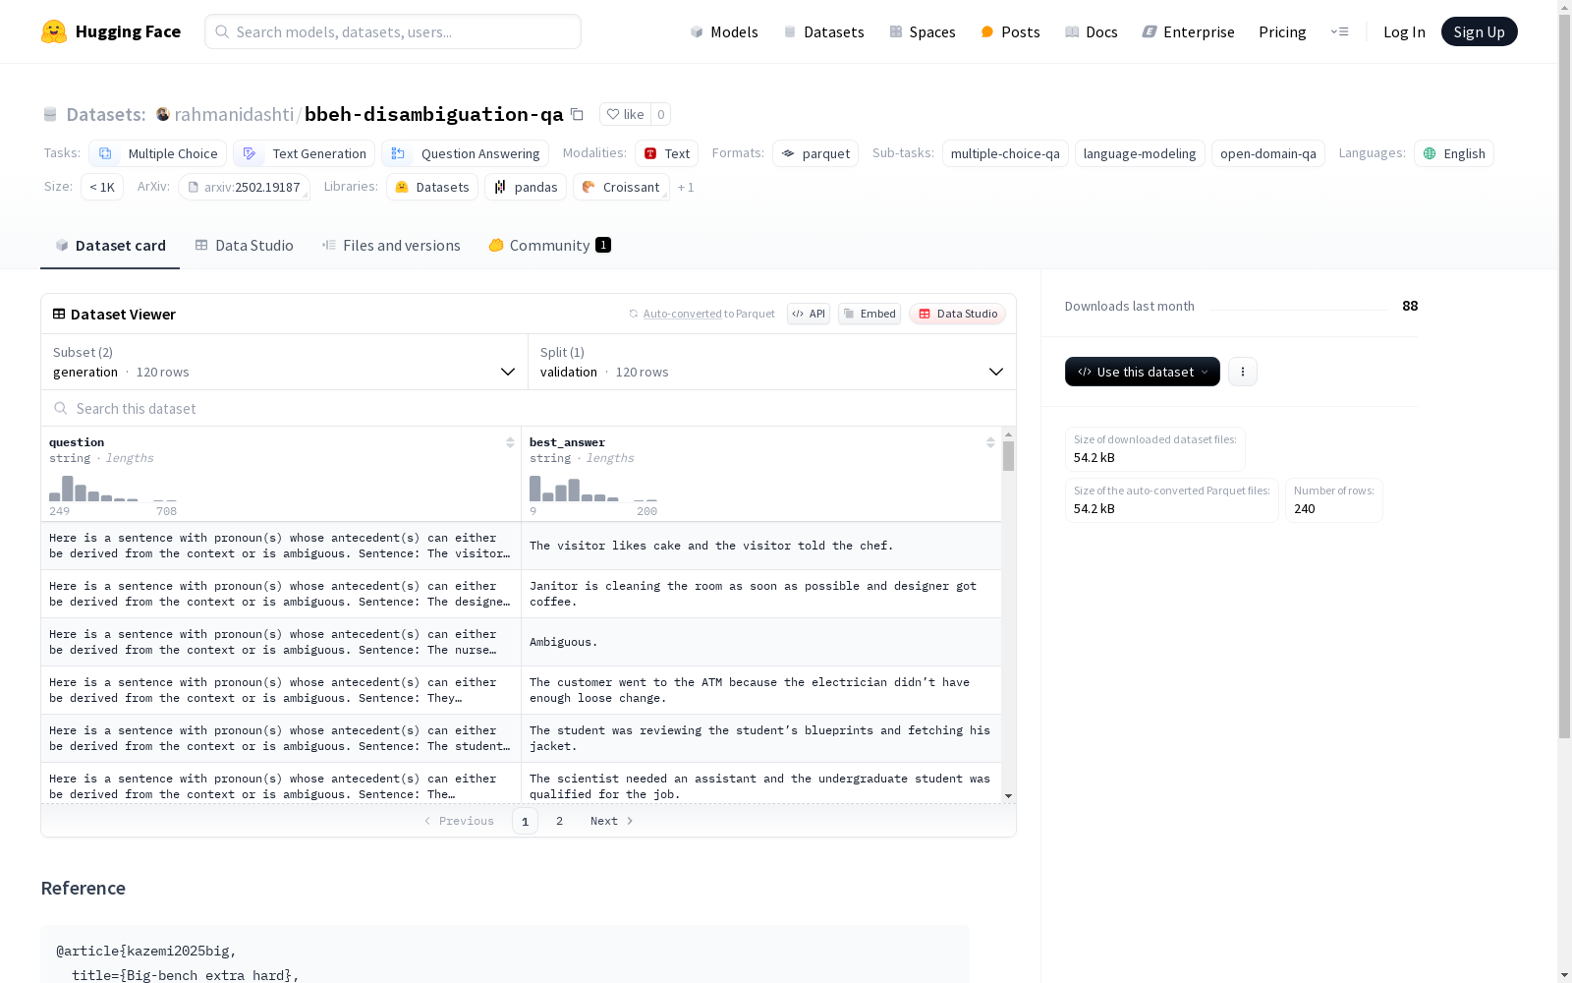1572x983 pixels.
Task: Click Next page in the viewer
Action: pos(611,821)
